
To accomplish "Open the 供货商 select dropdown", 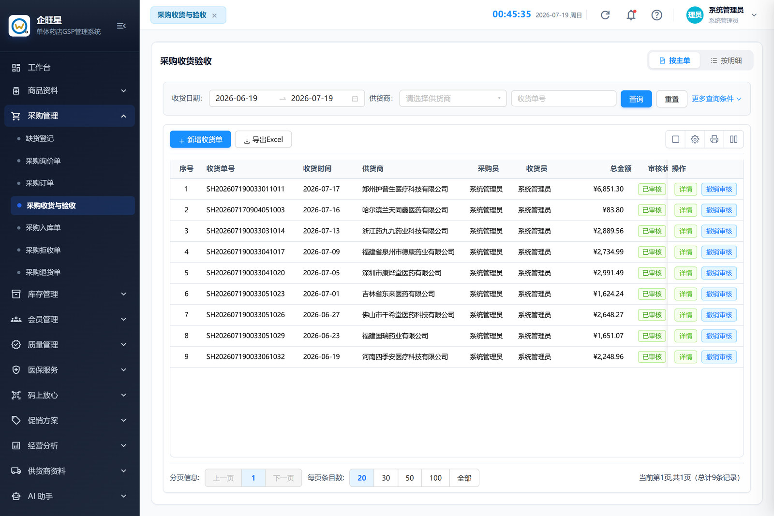I will click(453, 99).
